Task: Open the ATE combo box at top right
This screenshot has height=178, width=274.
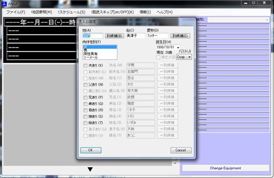Action: [238, 20]
